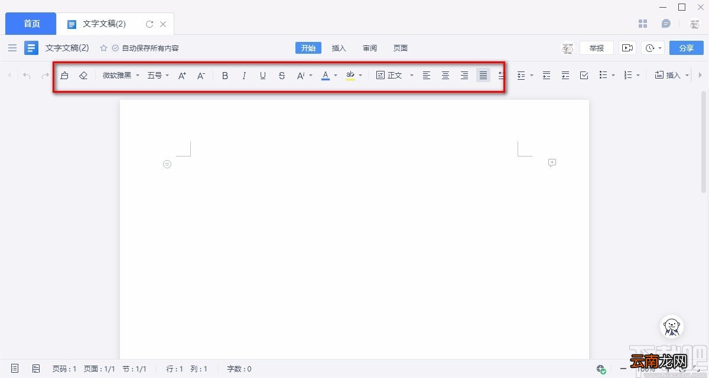Click the user profile avatar in title bar

point(694,24)
